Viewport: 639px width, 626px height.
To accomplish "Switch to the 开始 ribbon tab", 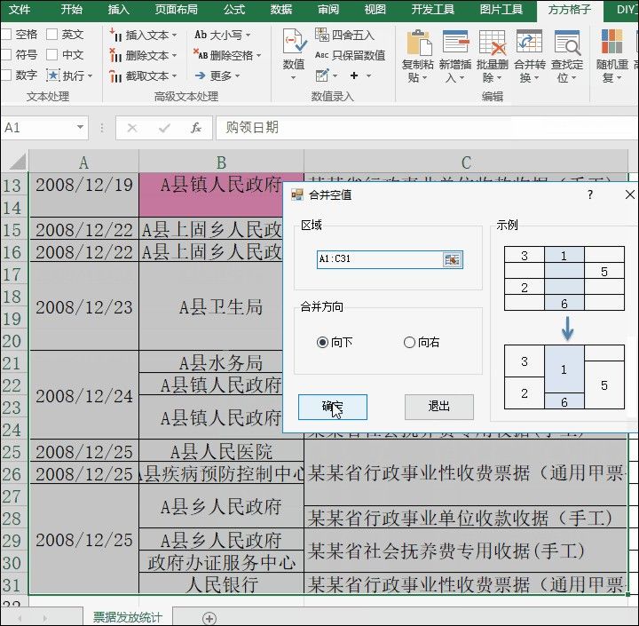I will 71,10.
